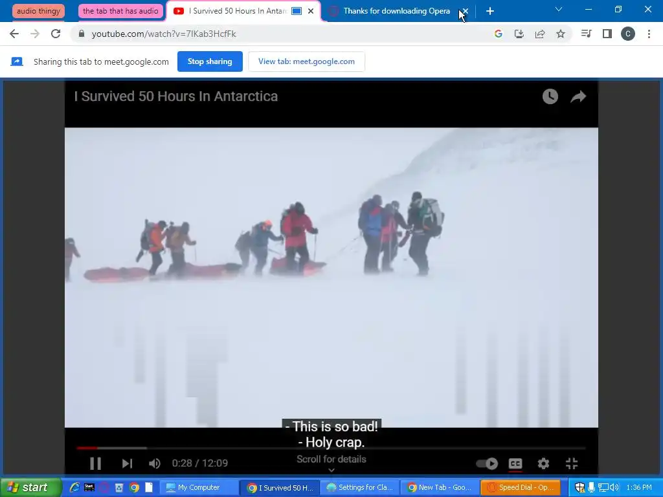Viewport: 663px width, 497px height.
Task: Click 'Scroll for details' chevron
Action: pos(331,470)
